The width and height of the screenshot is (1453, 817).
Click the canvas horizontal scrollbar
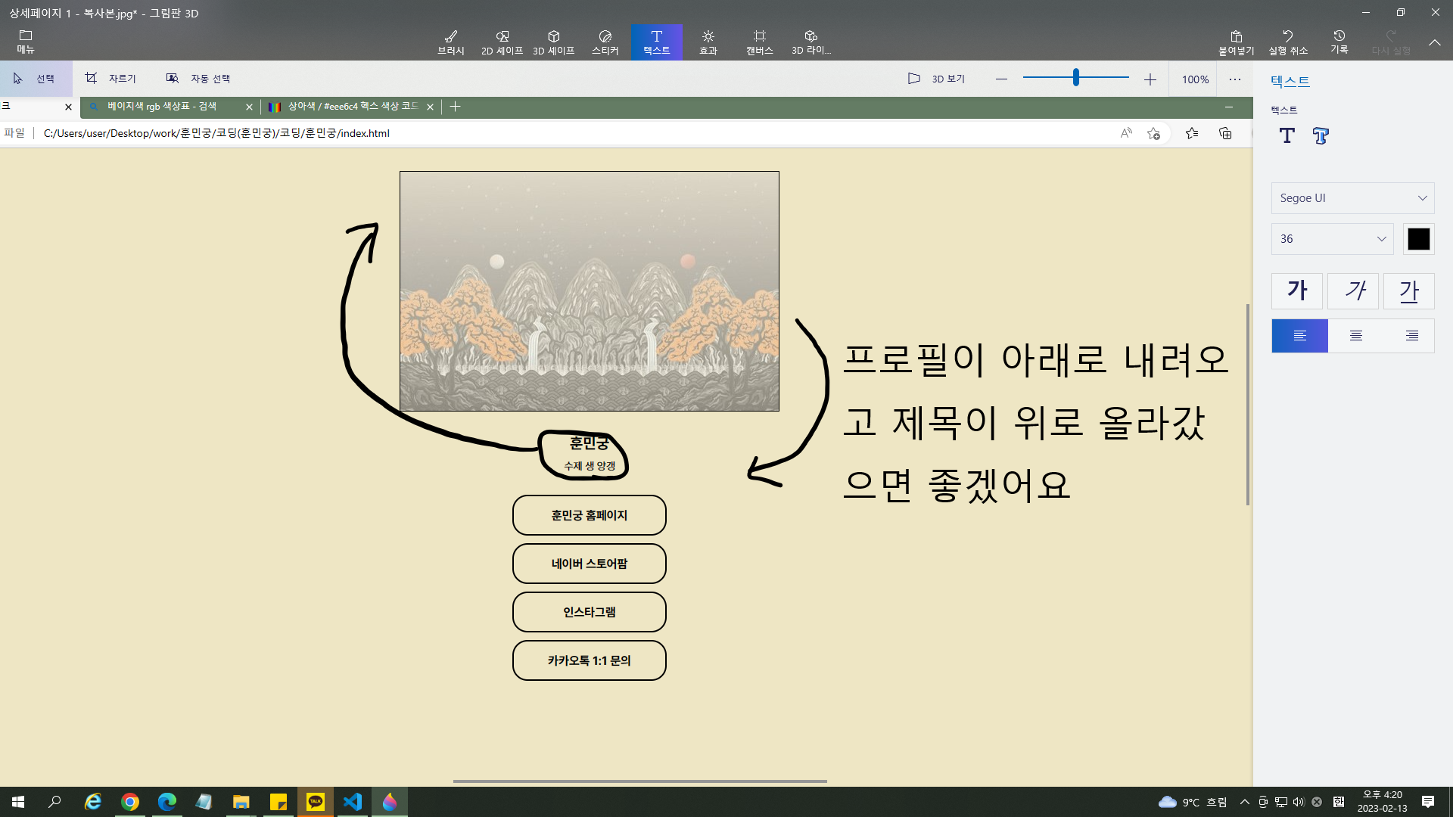[639, 781]
